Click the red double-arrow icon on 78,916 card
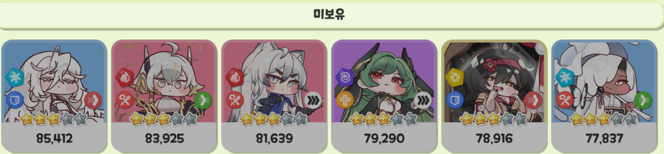This screenshot has height=154, width=664. click(533, 101)
